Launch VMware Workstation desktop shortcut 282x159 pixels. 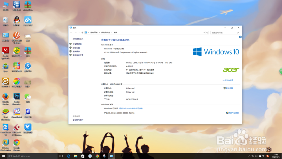(6, 145)
